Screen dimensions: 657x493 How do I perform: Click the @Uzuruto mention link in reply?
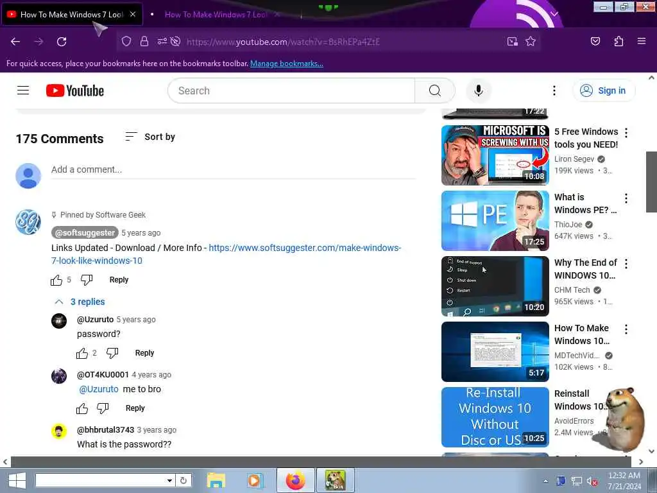click(99, 389)
